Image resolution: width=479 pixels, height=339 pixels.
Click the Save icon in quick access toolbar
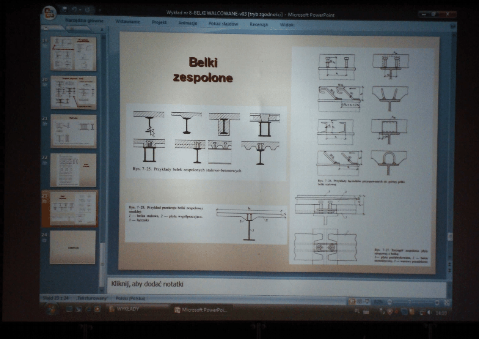click(x=64, y=9)
